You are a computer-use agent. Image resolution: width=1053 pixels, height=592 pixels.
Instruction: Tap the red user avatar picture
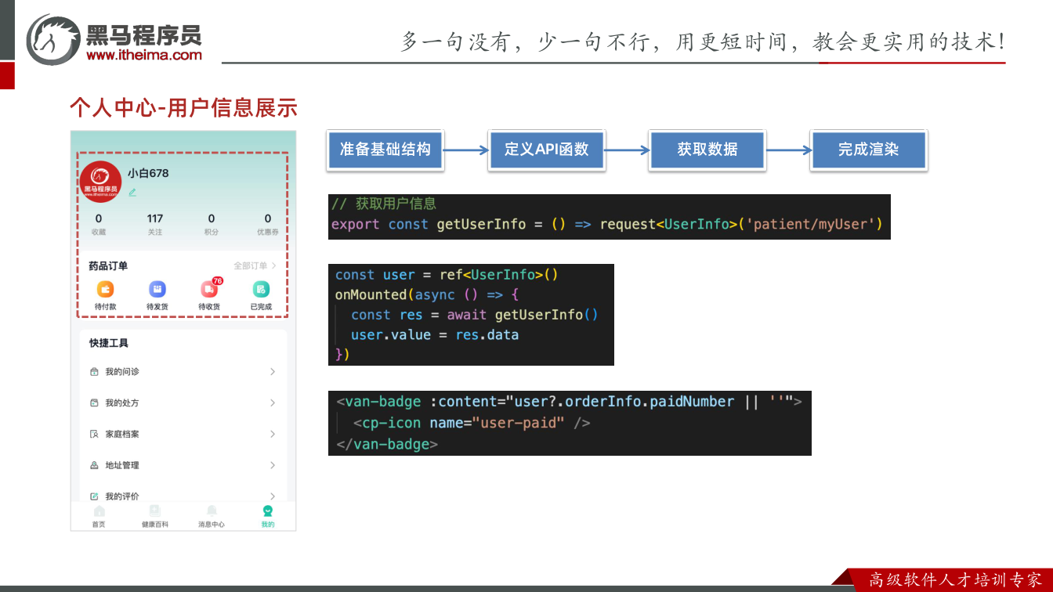[100, 182]
